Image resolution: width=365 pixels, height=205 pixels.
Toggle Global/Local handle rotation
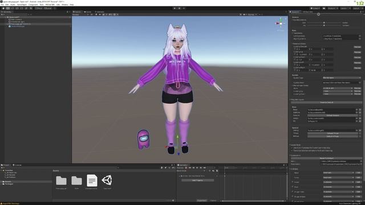pyautogui.click(x=48, y=8)
